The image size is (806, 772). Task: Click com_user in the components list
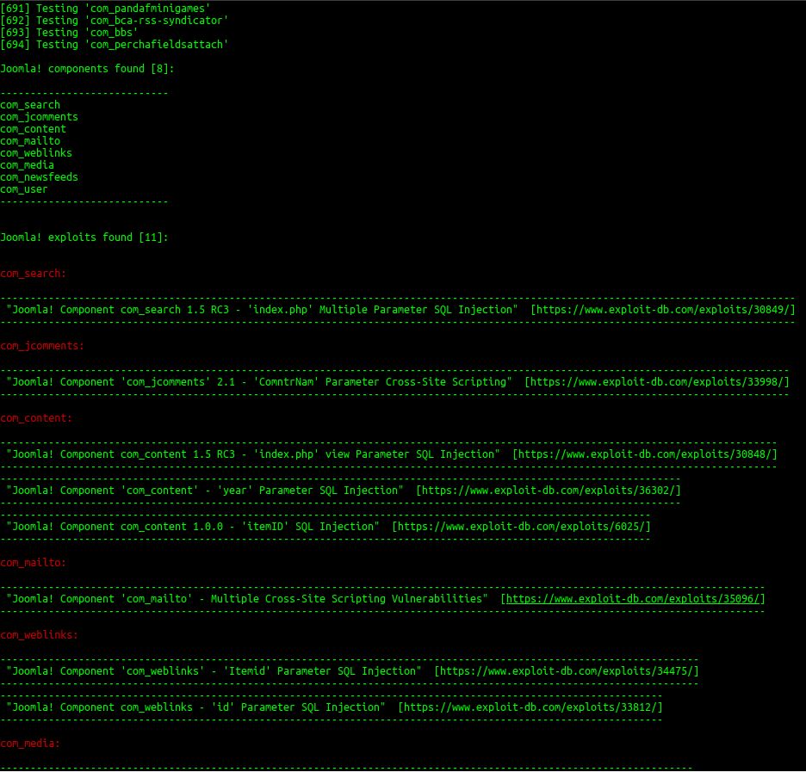coord(23,189)
